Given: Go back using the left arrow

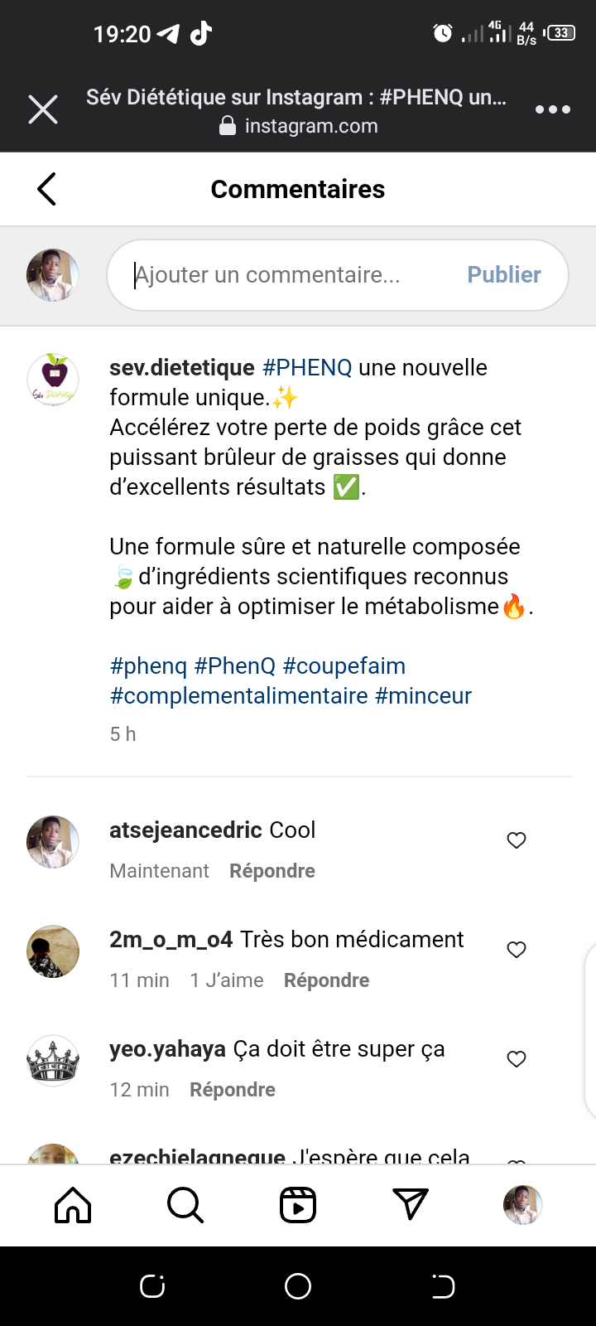Looking at the screenshot, I should (47, 189).
